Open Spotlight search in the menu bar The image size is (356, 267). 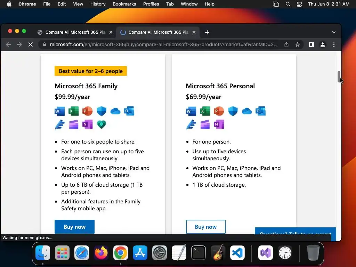pos(288,4)
